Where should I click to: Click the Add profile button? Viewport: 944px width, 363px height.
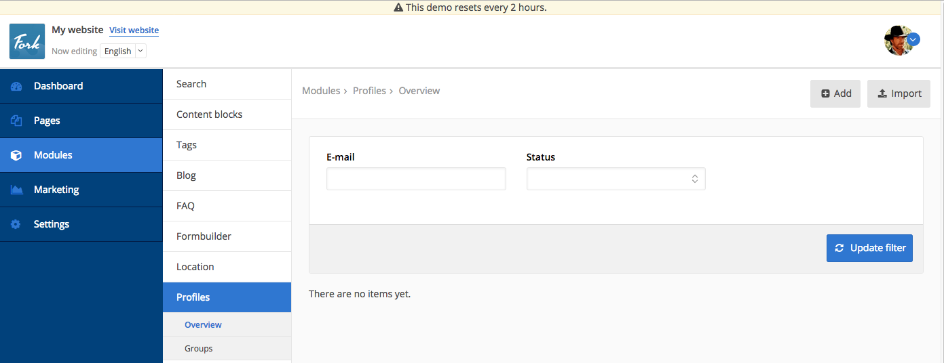coord(835,93)
